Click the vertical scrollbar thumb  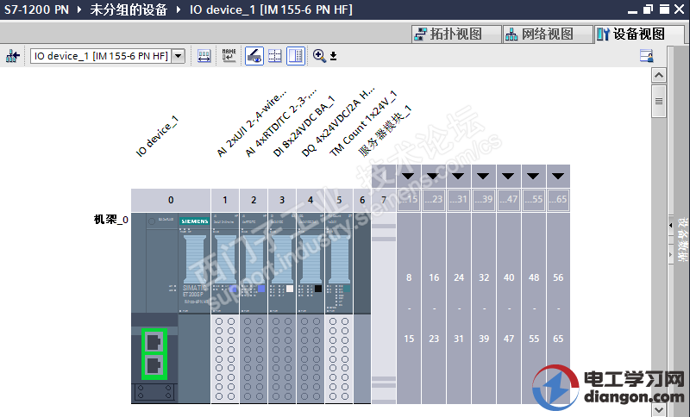pyautogui.click(x=659, y=101)
